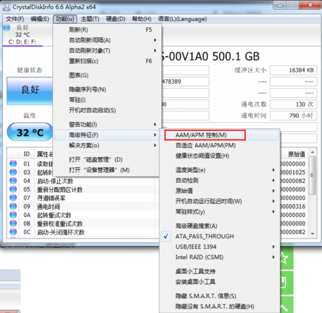Click the SMART list scrollbar thumb
Image resolution: width=322 pixels, height=313 pixels.
312,175
